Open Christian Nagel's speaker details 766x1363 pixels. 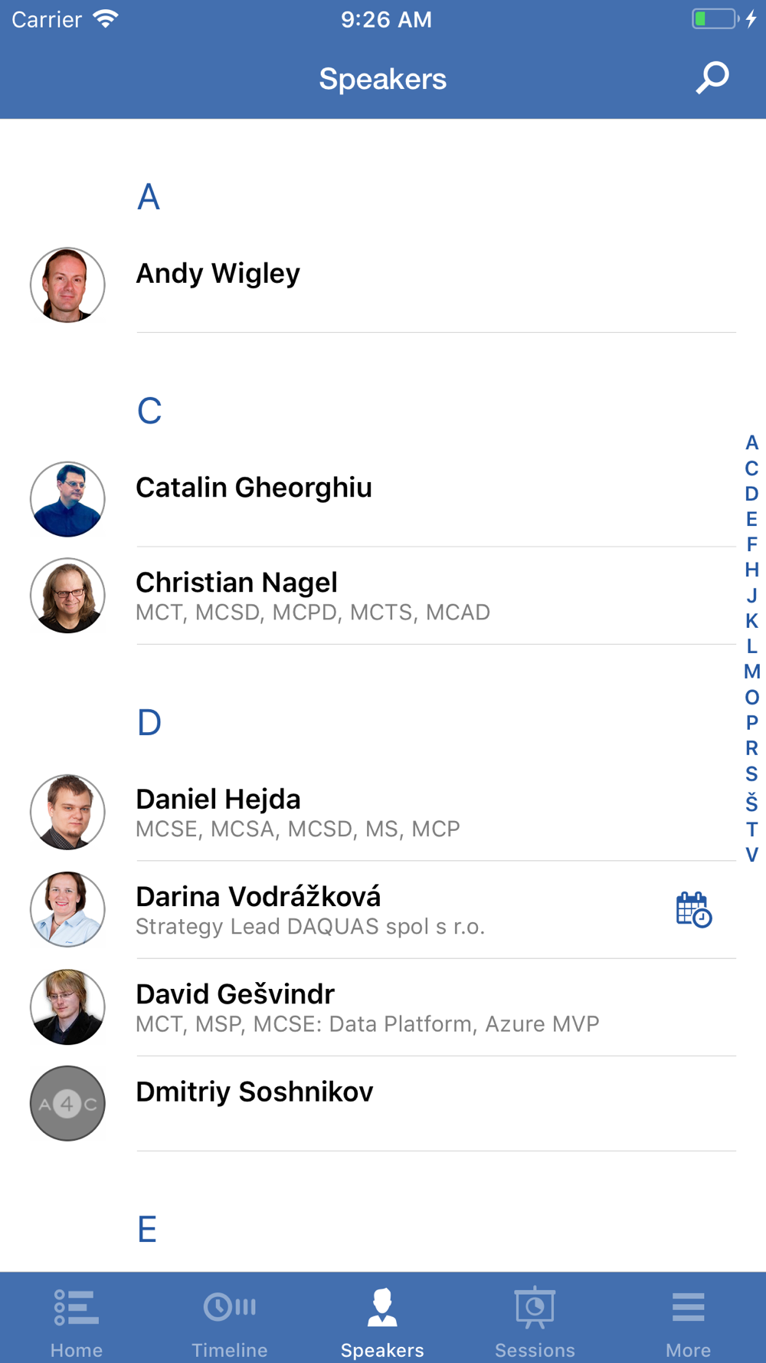[383, 596]
